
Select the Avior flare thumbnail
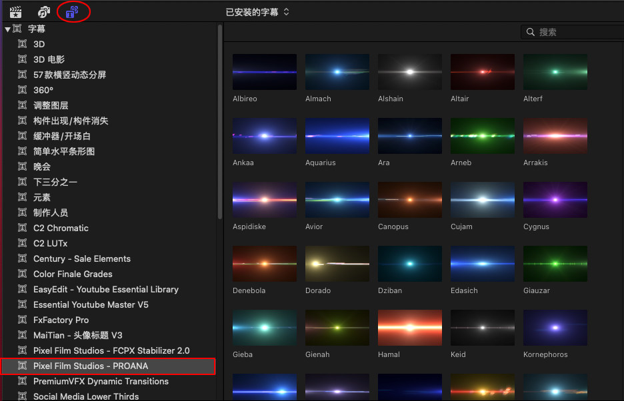click(337, 200)
